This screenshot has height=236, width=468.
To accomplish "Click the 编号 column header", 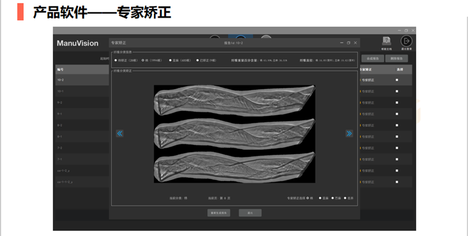I will point(60,70).
